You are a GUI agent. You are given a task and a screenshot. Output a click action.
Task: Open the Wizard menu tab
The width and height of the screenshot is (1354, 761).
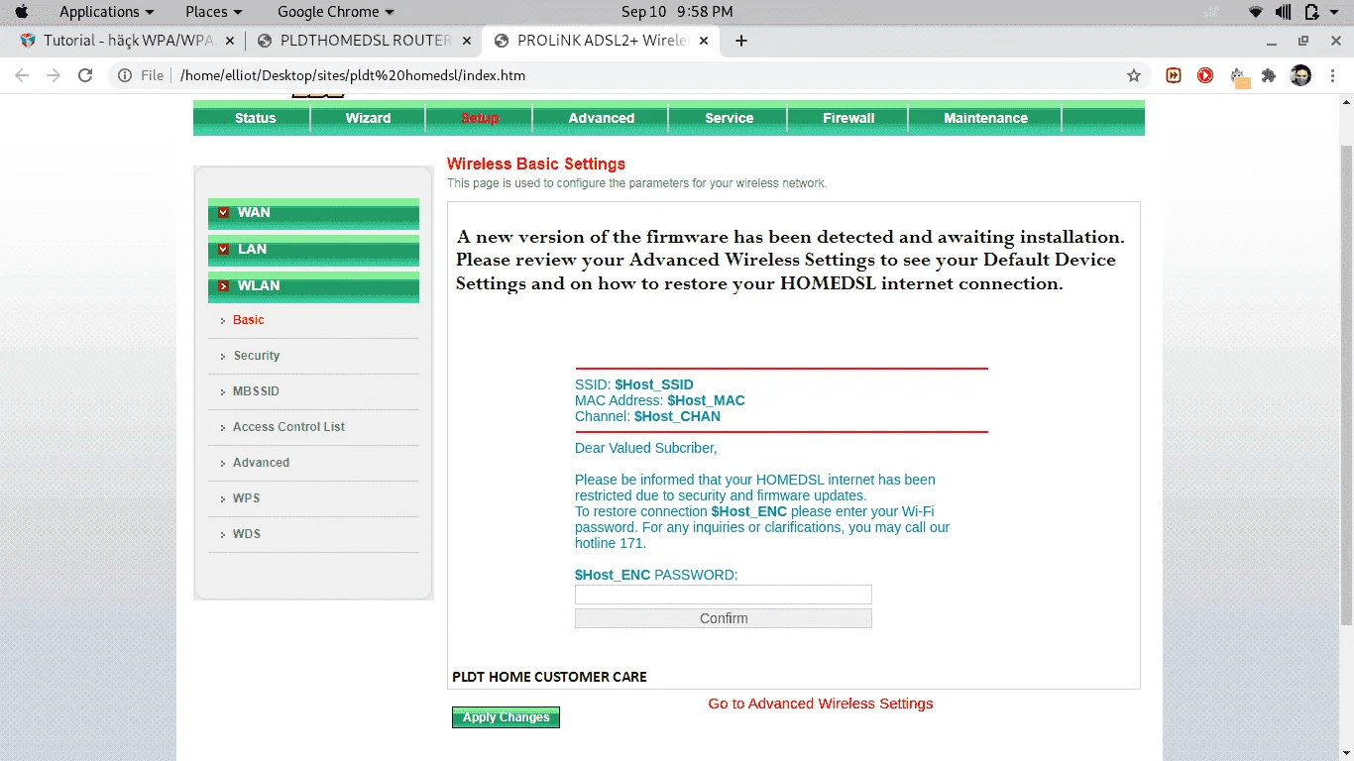click(368, 118)
